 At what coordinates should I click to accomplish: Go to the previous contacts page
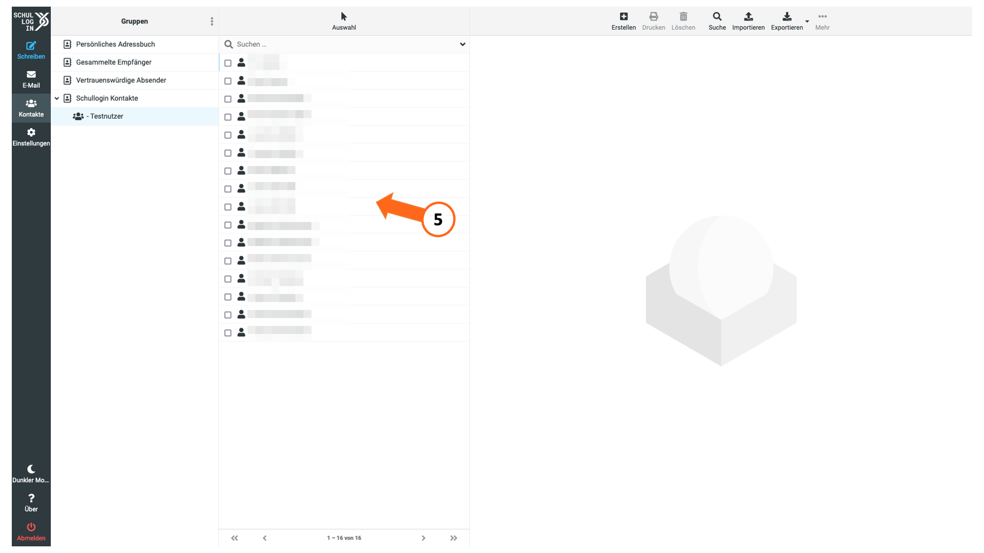(264, 538)
